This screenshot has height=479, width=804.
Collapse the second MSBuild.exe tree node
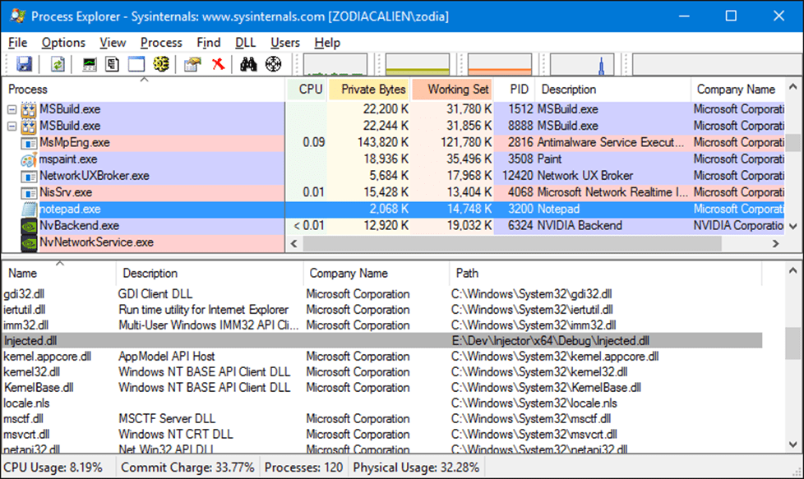pyautogui.click(x=12, y=126)
